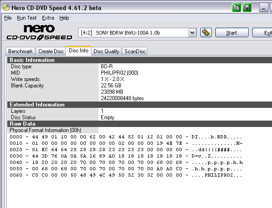Click the Nero CD-DVD Speed title bar disc icon
This screenshot has height=208, width=272.
(6, 7)
